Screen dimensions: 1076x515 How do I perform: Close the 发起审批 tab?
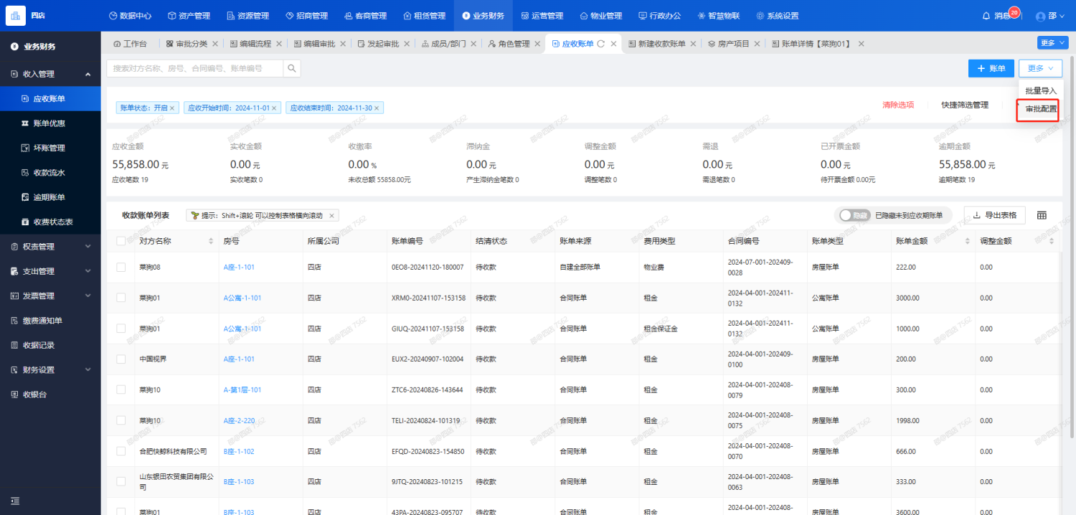point(407,44)
